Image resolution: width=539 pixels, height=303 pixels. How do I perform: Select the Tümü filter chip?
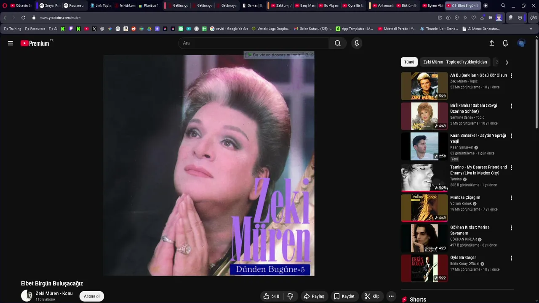pos(409,62)
